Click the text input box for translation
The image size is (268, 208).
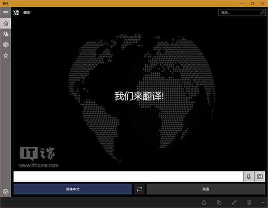[x=128, y=176]
